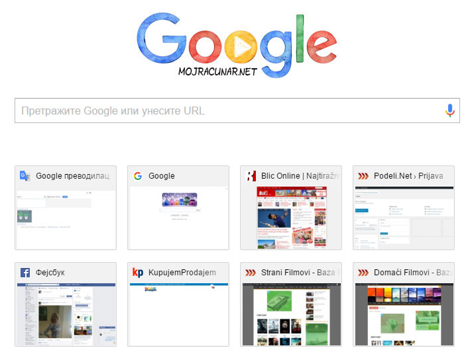Open the Blic Online tile title
This screenshot has width=472, height=360.
point(300,176)
